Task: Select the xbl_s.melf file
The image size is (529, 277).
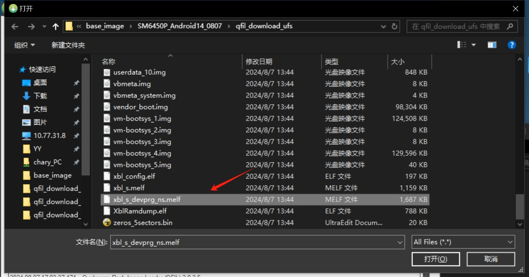Action: 129,188
